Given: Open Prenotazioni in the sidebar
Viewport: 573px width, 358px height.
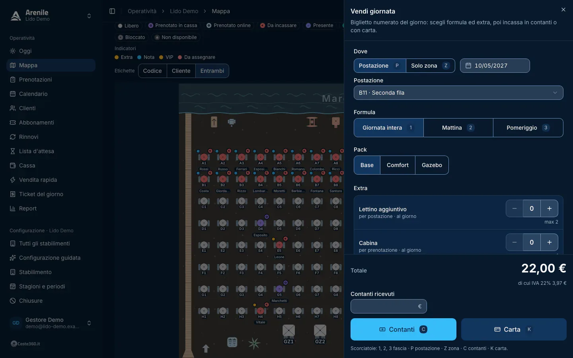Looking at the screenshot, I should [x=51, y=80].
